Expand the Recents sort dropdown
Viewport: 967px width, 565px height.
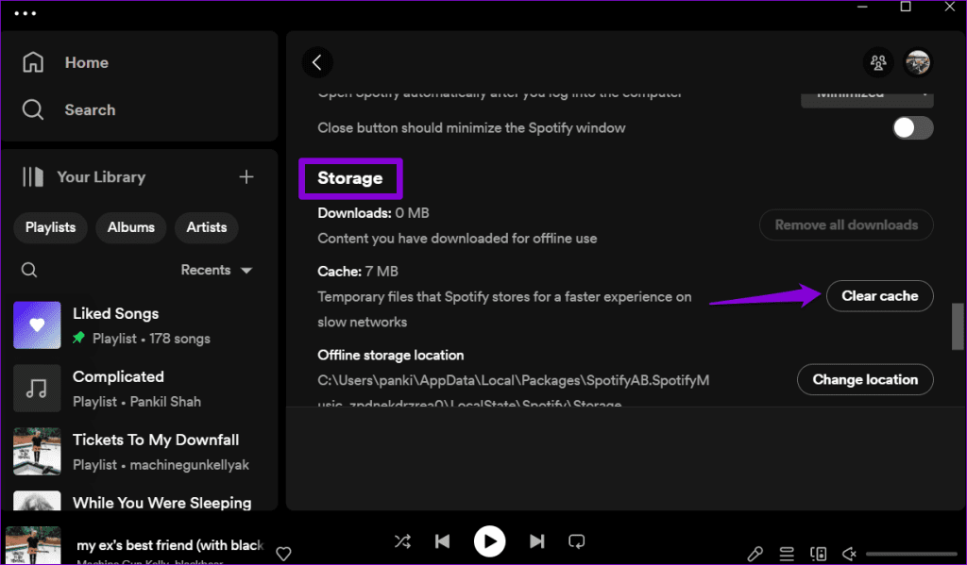[x=216, y=270]
